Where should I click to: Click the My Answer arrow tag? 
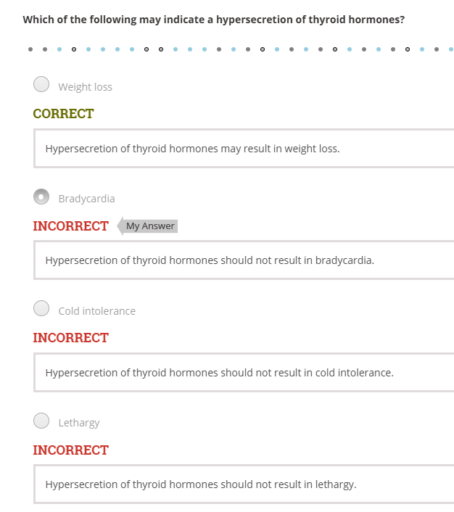click(x=147, y=226)
